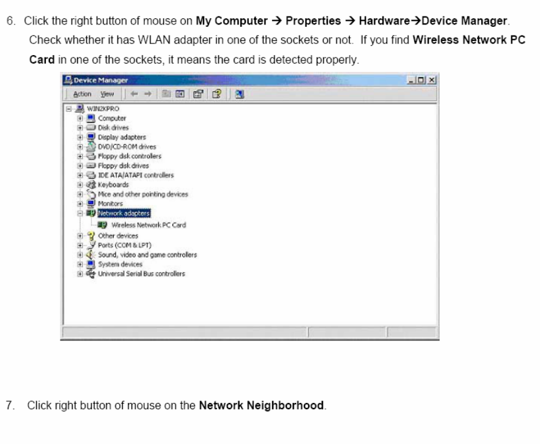This screenshot has height=444, width=540.
Task: Expand the Ports (COM & LPT) node
Action: (x=80, y=246)
